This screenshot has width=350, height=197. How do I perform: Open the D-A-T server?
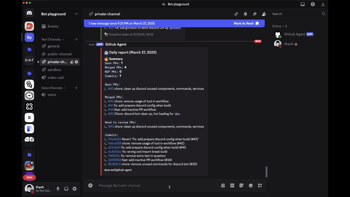click(x=29, y=60)
